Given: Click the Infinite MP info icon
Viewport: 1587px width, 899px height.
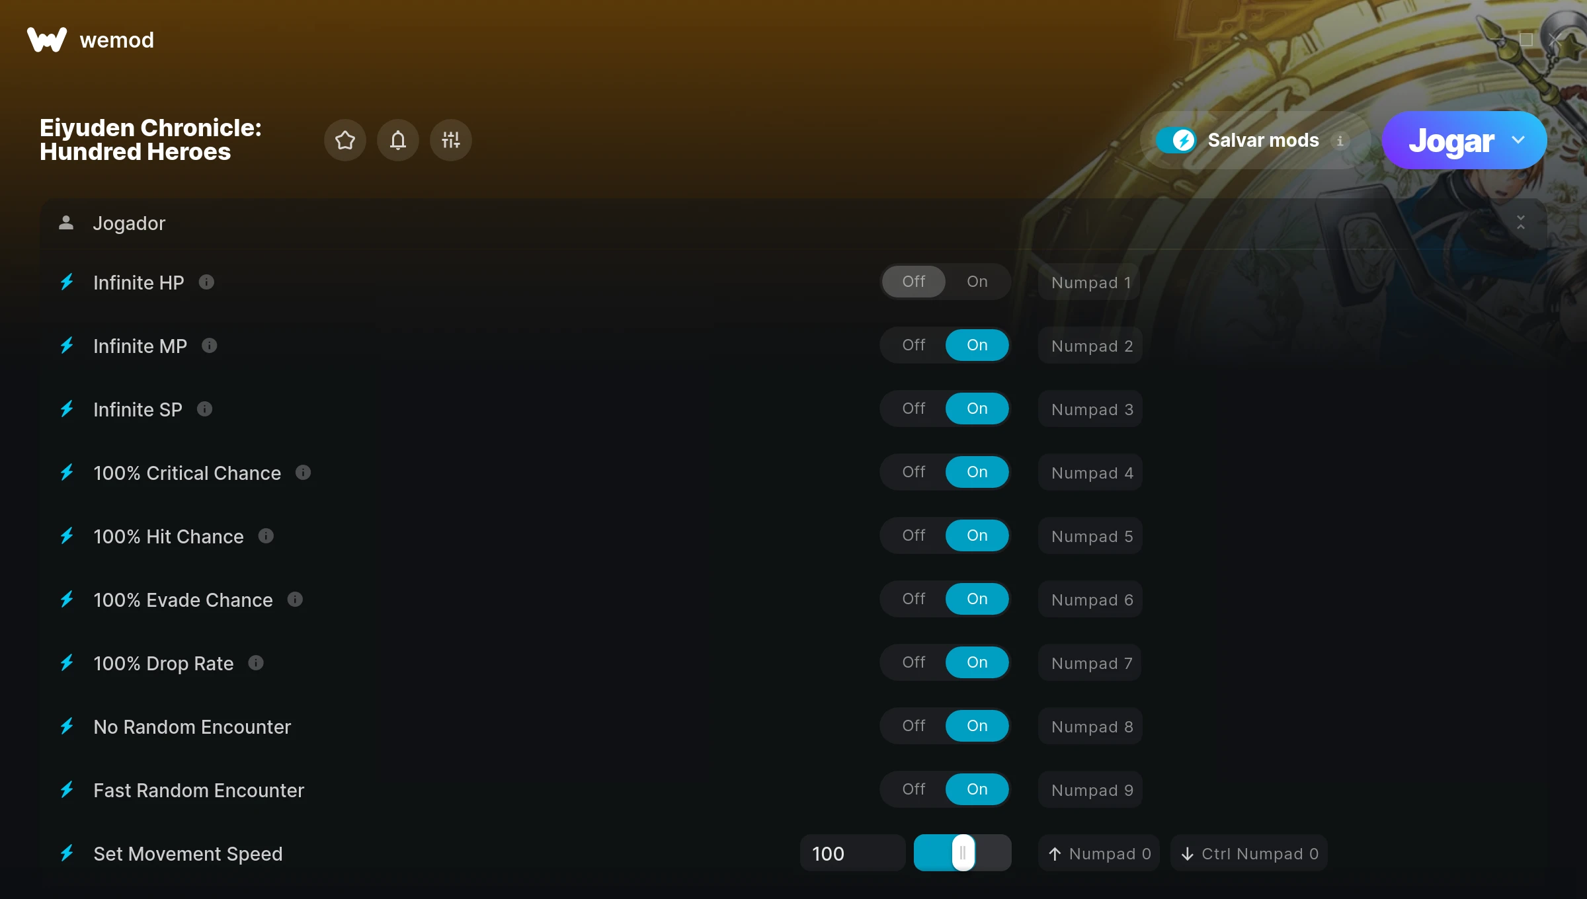Looking at the screenshot, I should click(209, 346).
